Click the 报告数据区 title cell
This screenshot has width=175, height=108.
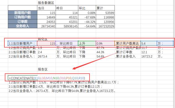tap(46, 3)
